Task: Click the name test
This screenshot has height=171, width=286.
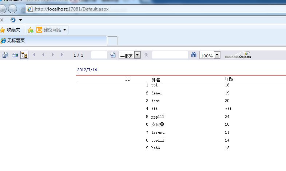Action: click(156, 101)
